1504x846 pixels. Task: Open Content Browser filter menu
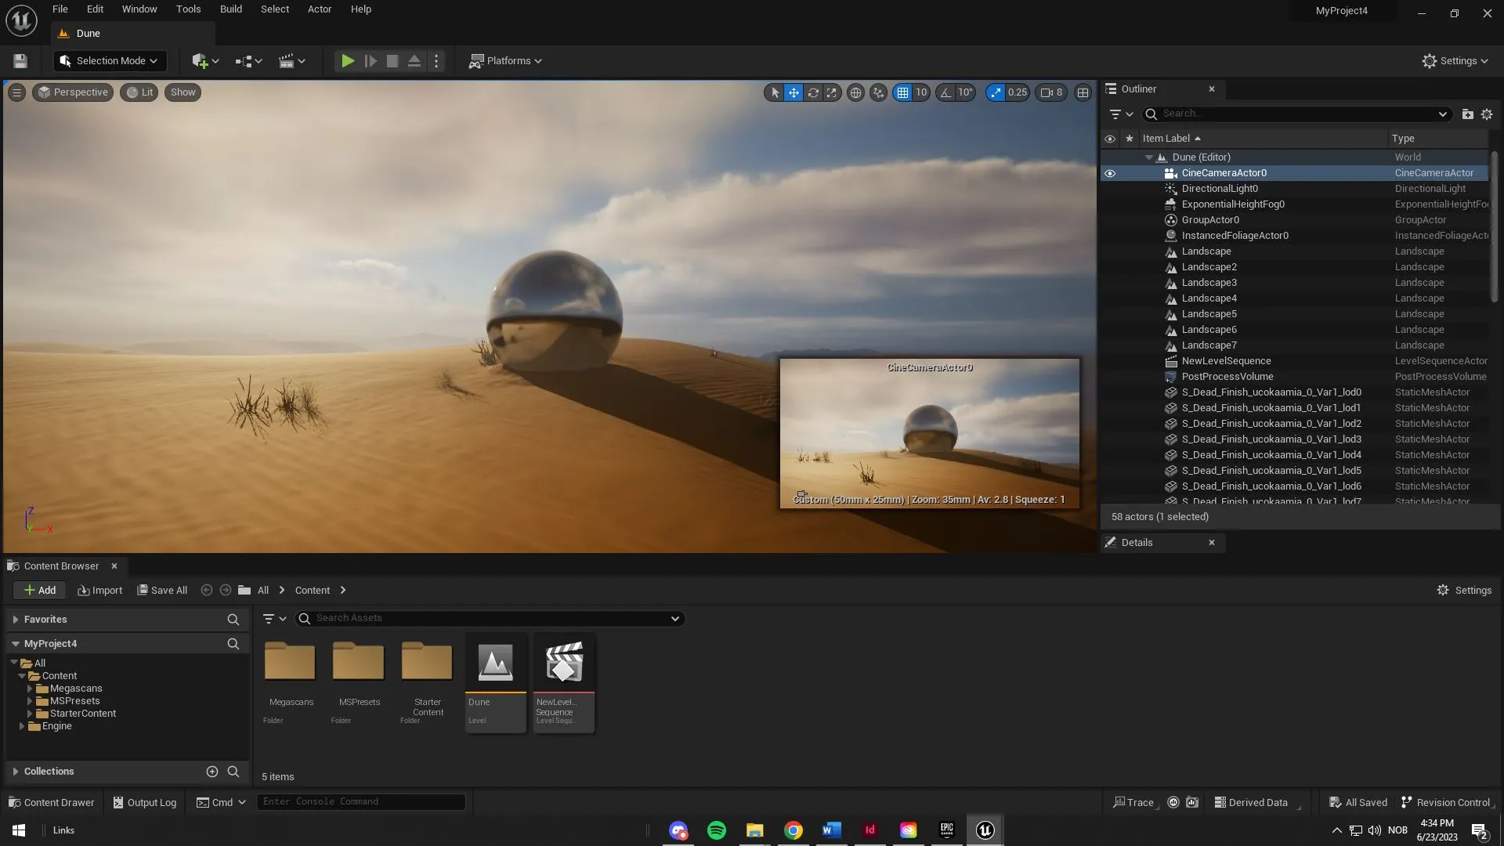(x=274, y=619)
